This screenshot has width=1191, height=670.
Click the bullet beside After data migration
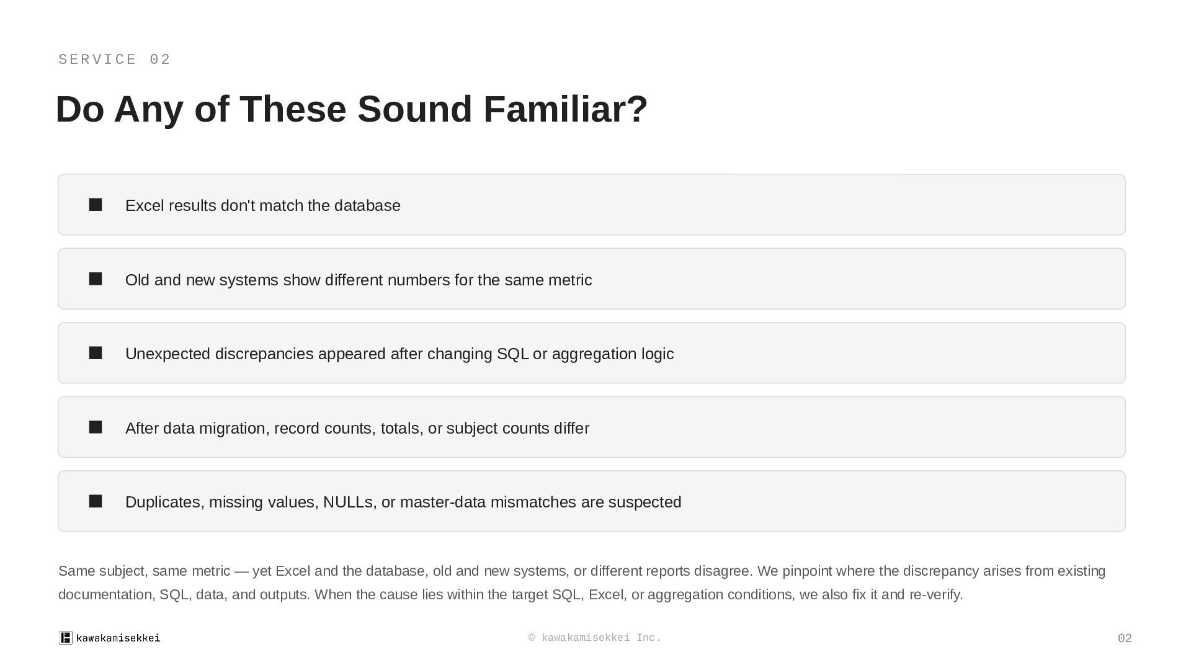96,427
